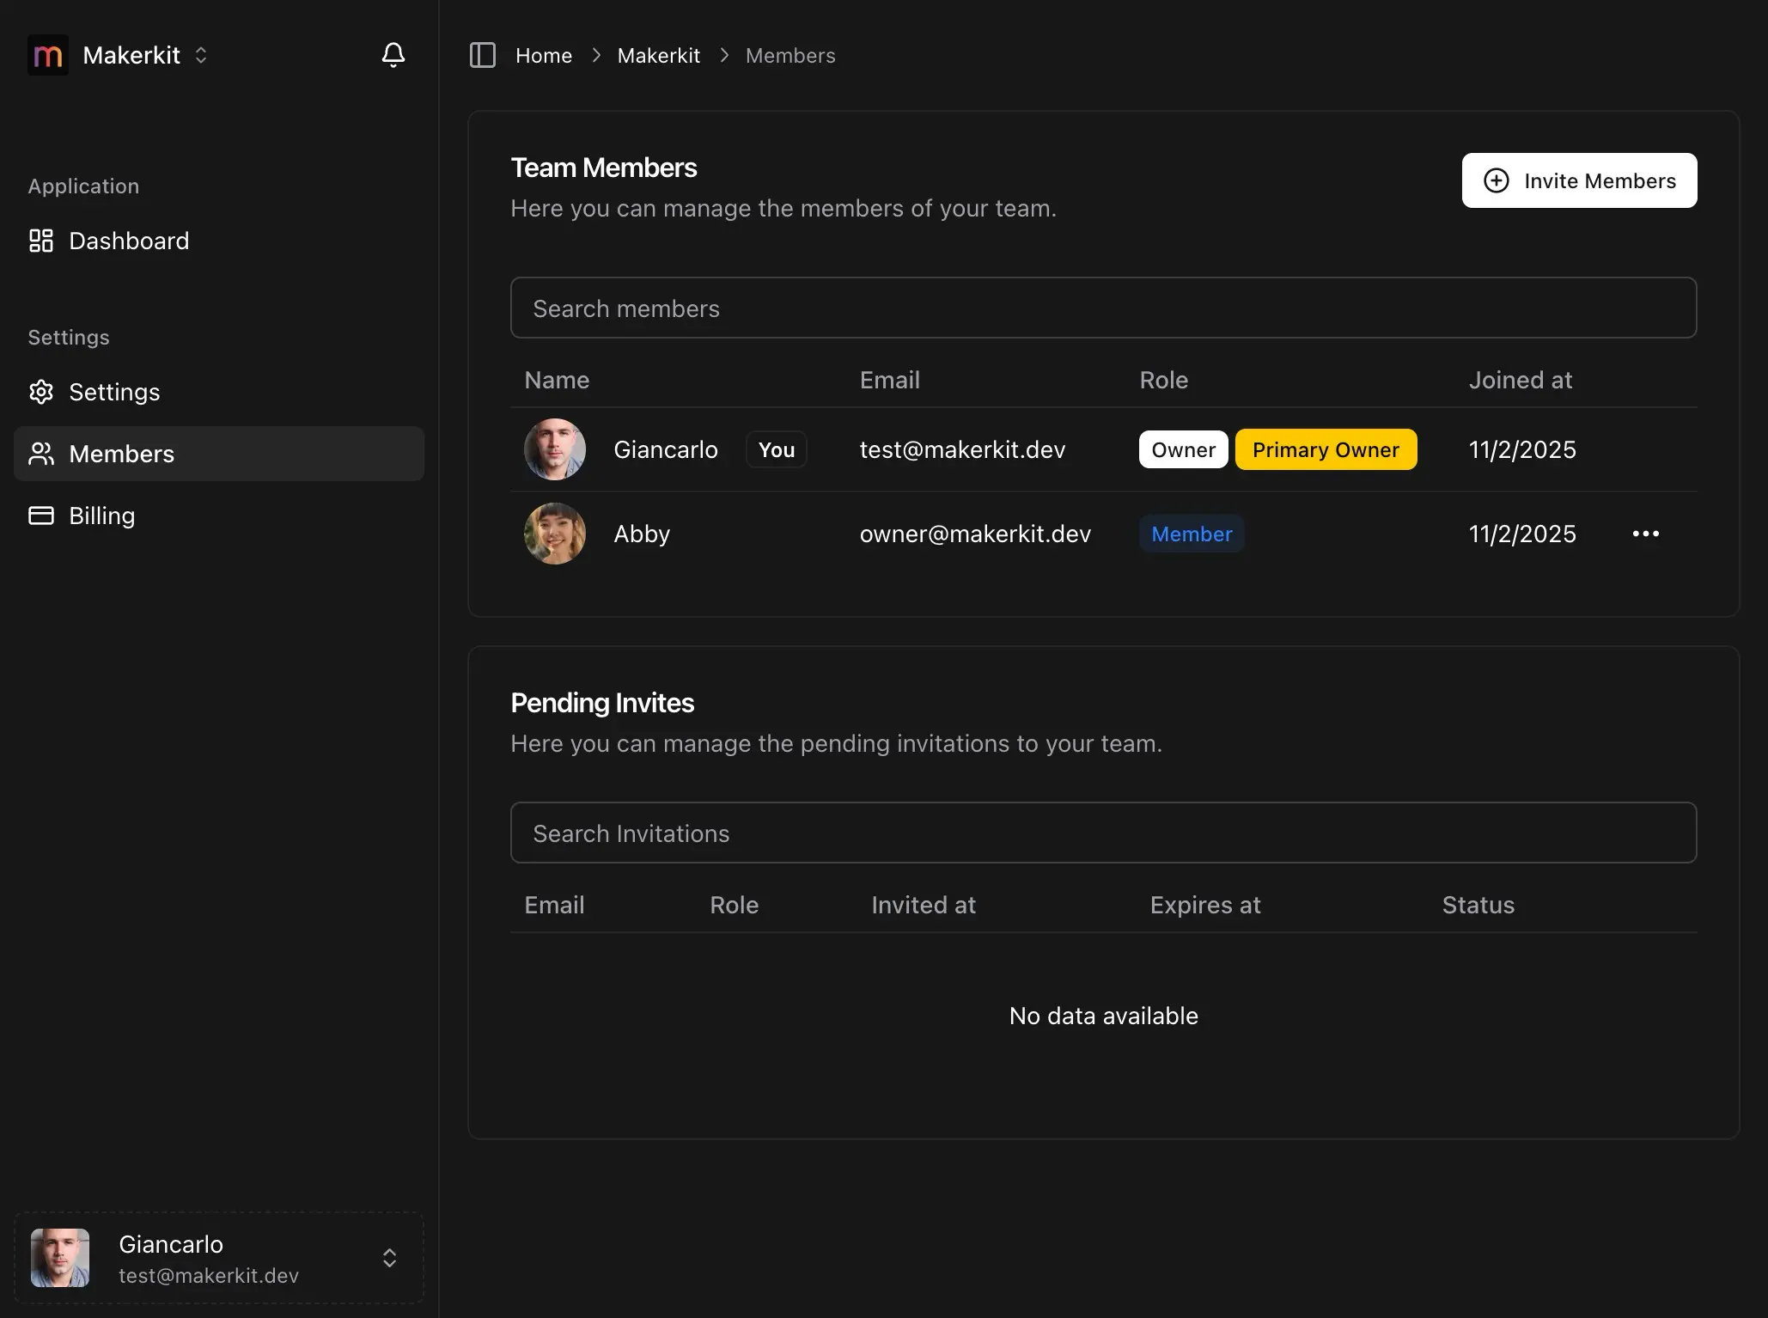Click the Makerkit logo icon

click(x=48, y=55)
